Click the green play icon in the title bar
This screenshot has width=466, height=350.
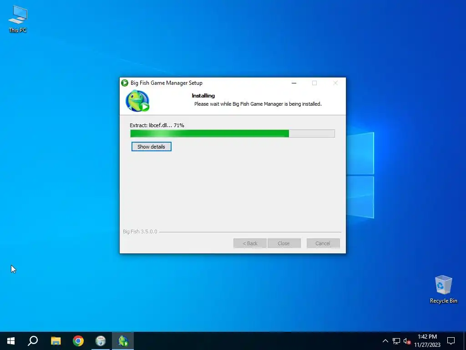[125, 83]
